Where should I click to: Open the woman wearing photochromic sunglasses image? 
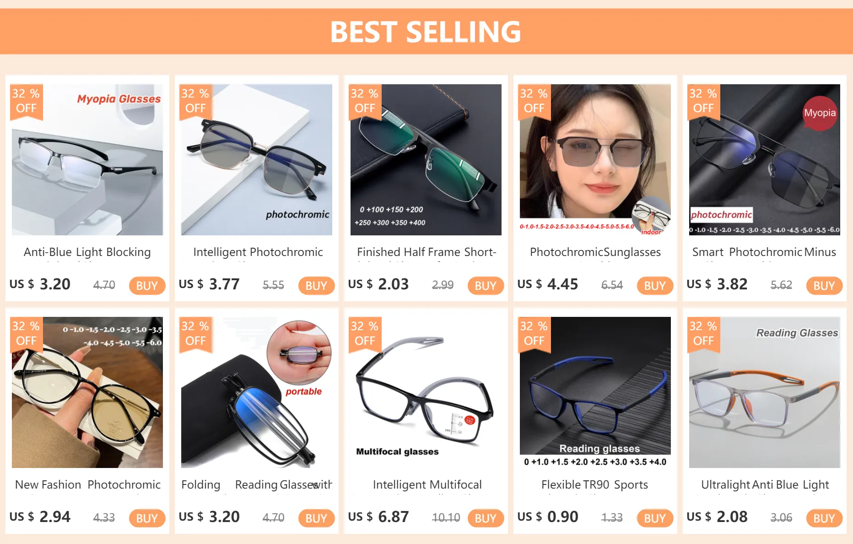595,159
